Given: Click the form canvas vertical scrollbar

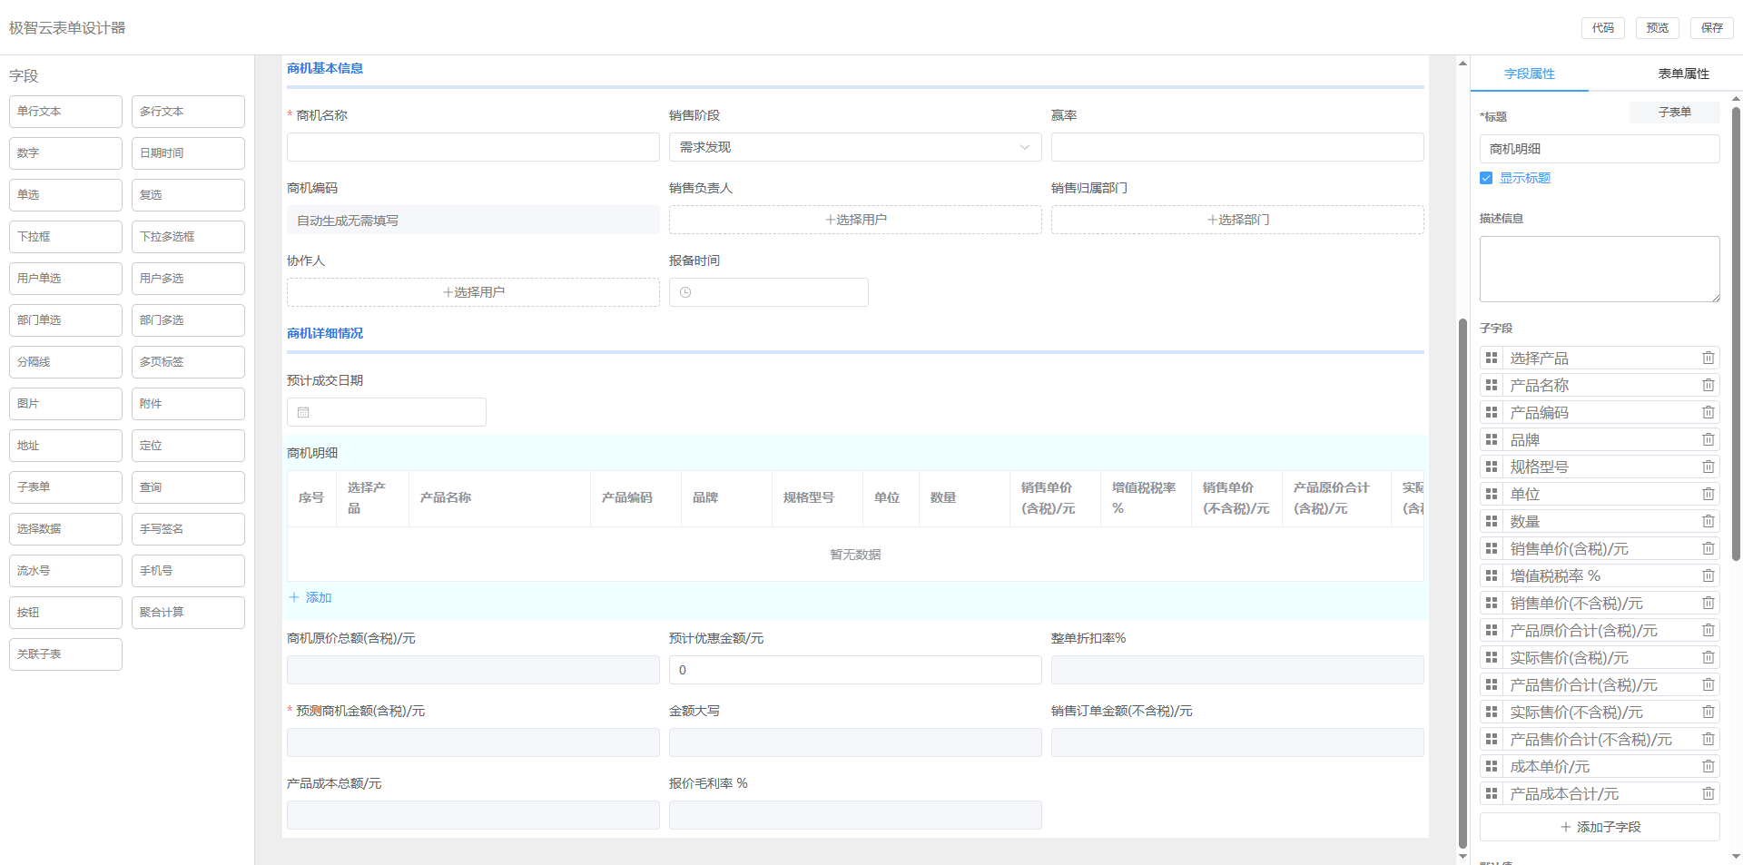Looking at the screenshot, I should 1462,581.
